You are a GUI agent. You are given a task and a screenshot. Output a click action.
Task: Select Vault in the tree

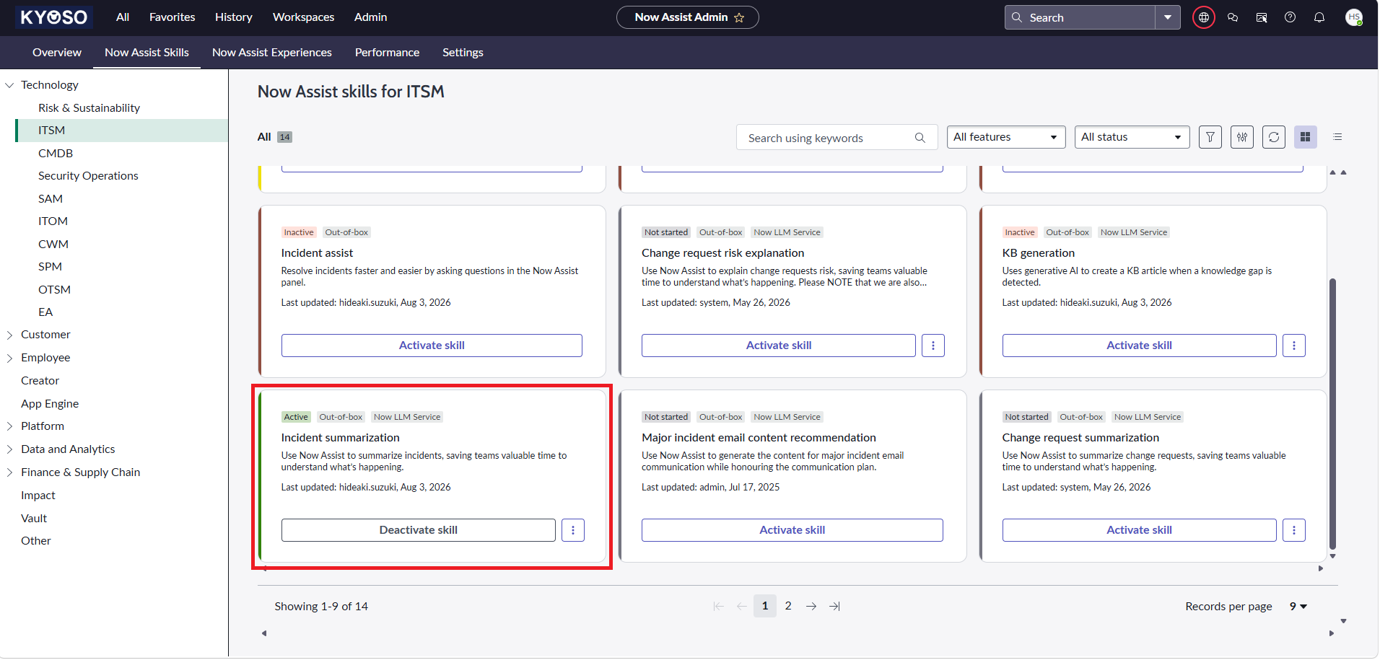tap(34, 519)
